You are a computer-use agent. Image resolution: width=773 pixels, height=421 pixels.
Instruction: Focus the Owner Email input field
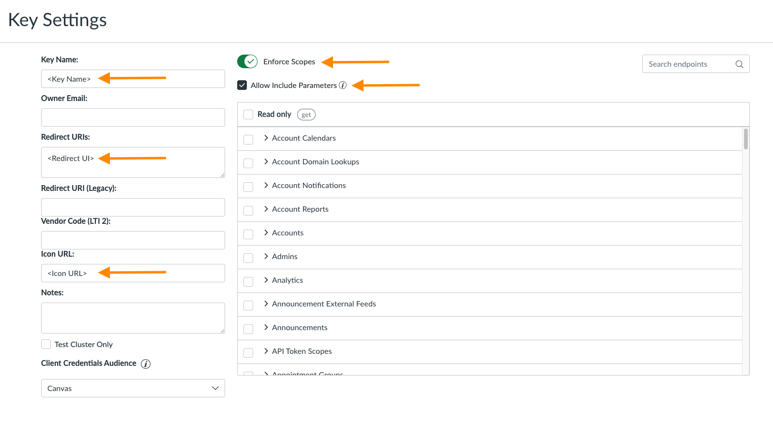tap(133, 117)
